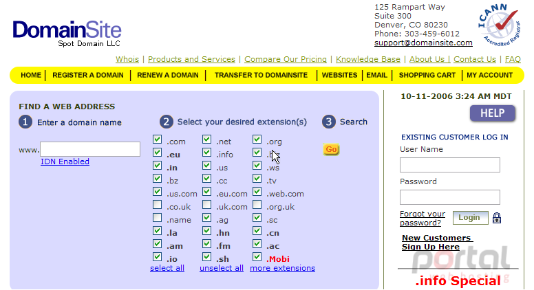The height and width of the screenshot is (290, 534).
Task: Open the more extensions link
Action: point(282,268)
